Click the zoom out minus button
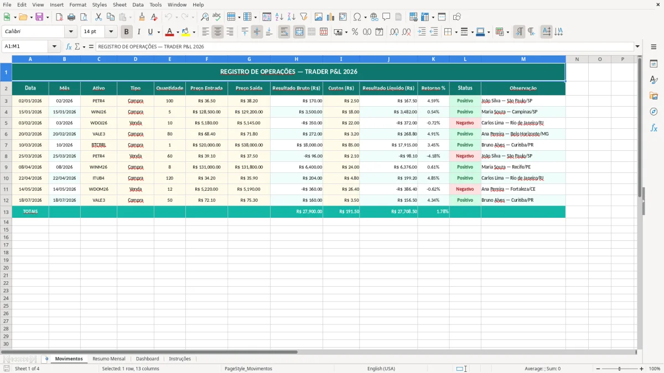 [x=598, y=369]
